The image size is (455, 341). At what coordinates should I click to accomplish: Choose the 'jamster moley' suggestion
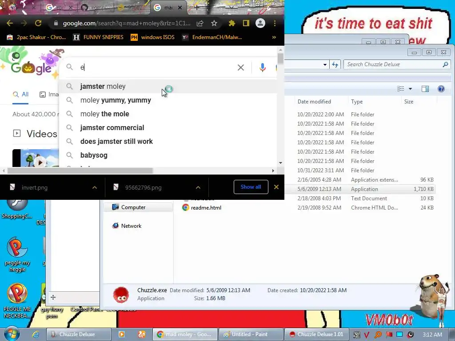point(168,87)
